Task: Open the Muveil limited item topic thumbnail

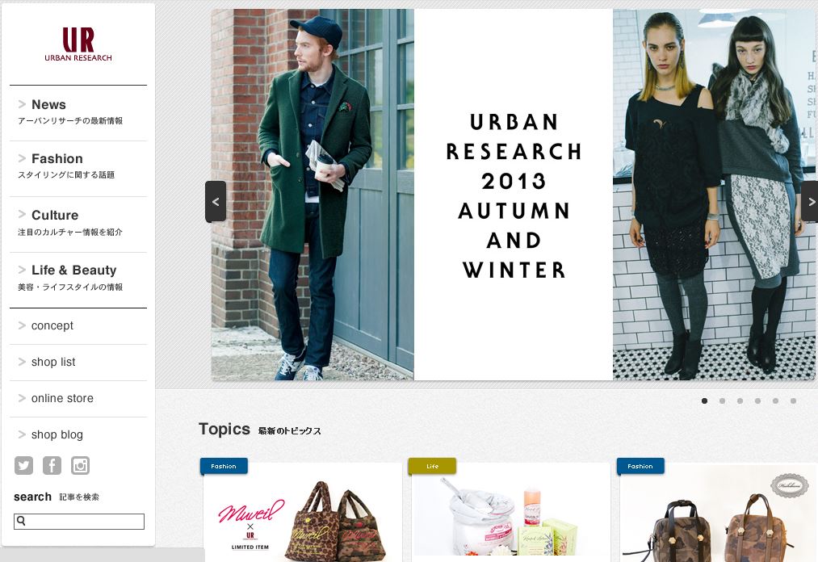Action: tap(303, 513)
